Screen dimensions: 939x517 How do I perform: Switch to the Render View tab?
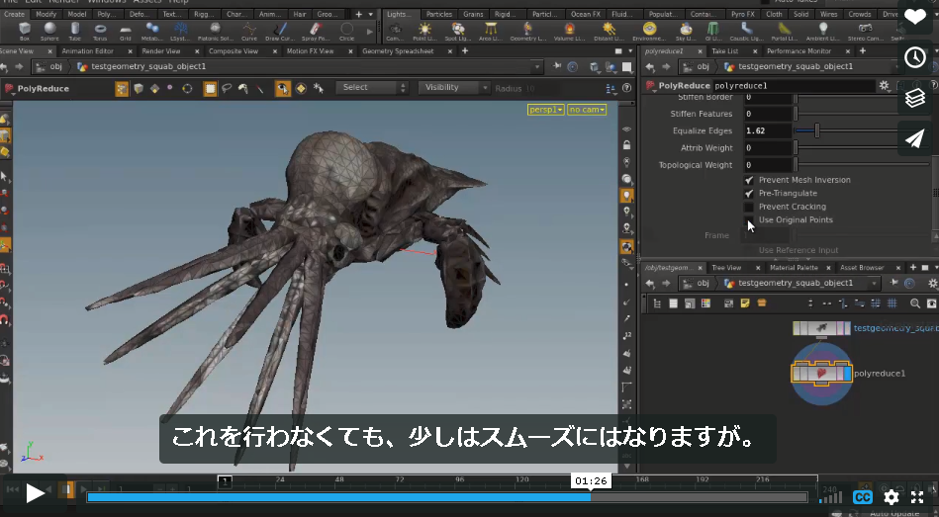[160, 51]
